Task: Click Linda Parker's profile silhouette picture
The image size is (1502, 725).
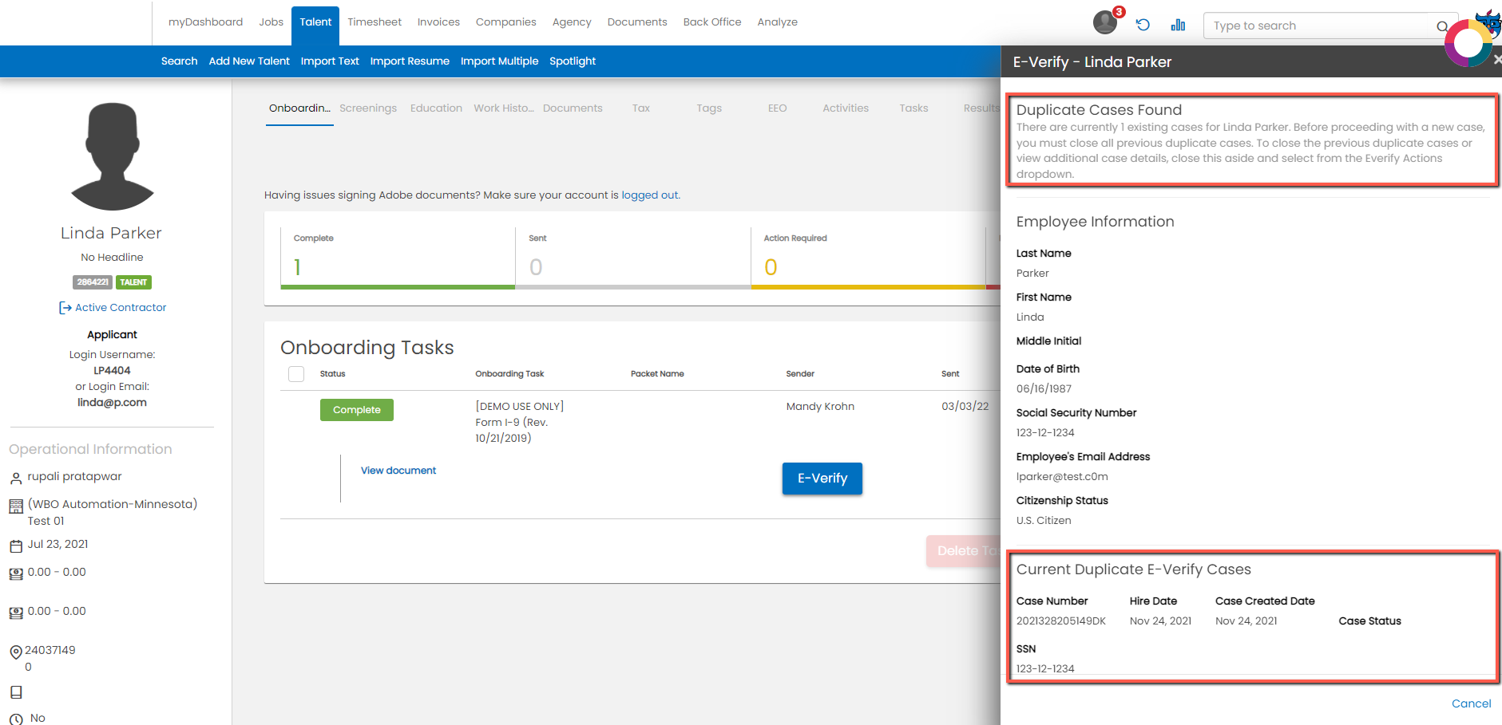Action: pos(113,156)
